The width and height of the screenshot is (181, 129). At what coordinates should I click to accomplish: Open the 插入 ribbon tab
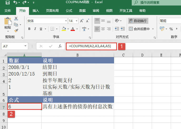(36, 11)
